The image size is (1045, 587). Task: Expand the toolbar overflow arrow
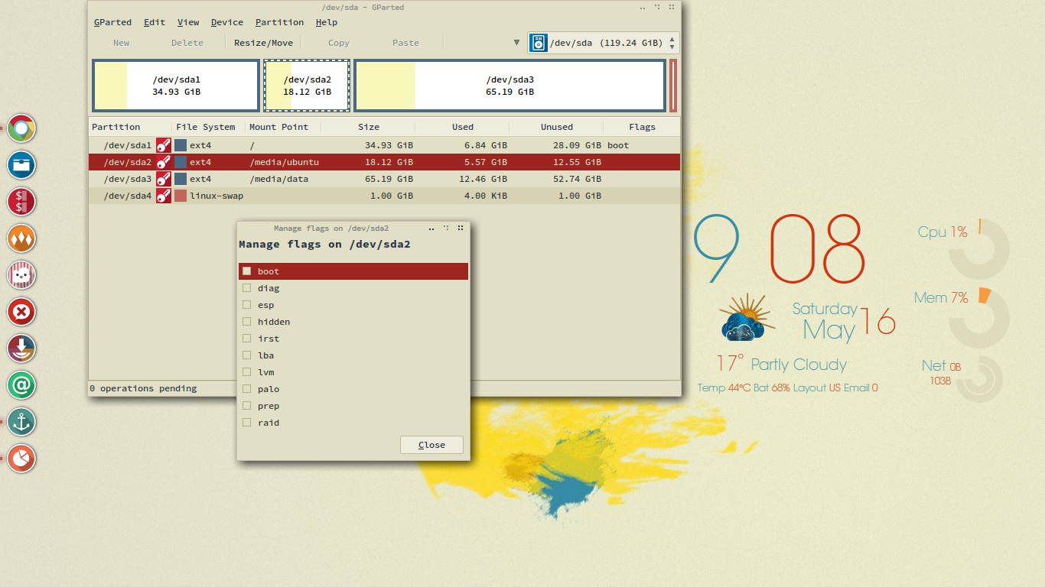click(516, 43)
